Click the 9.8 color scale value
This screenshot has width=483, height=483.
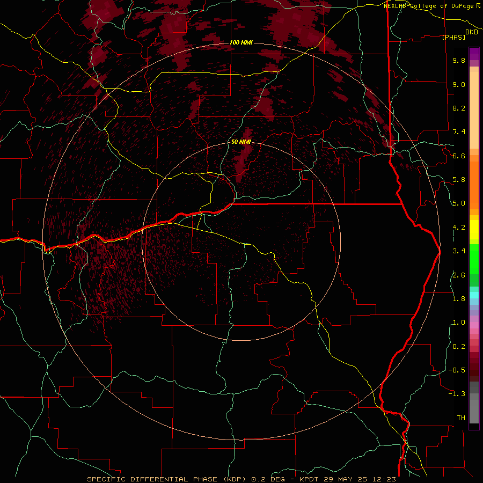point(459,60)
